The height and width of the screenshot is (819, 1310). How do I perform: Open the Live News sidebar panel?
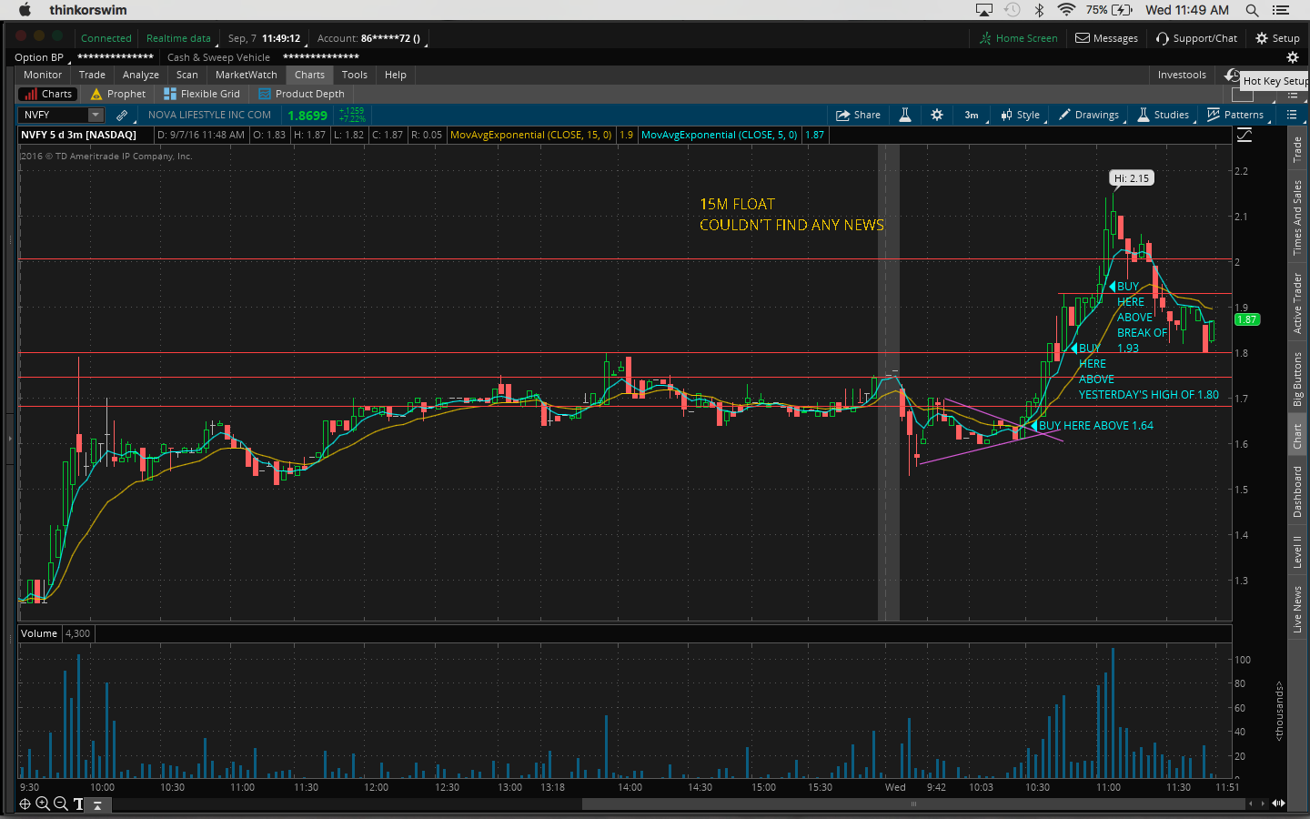click(x=1298, y=610)
